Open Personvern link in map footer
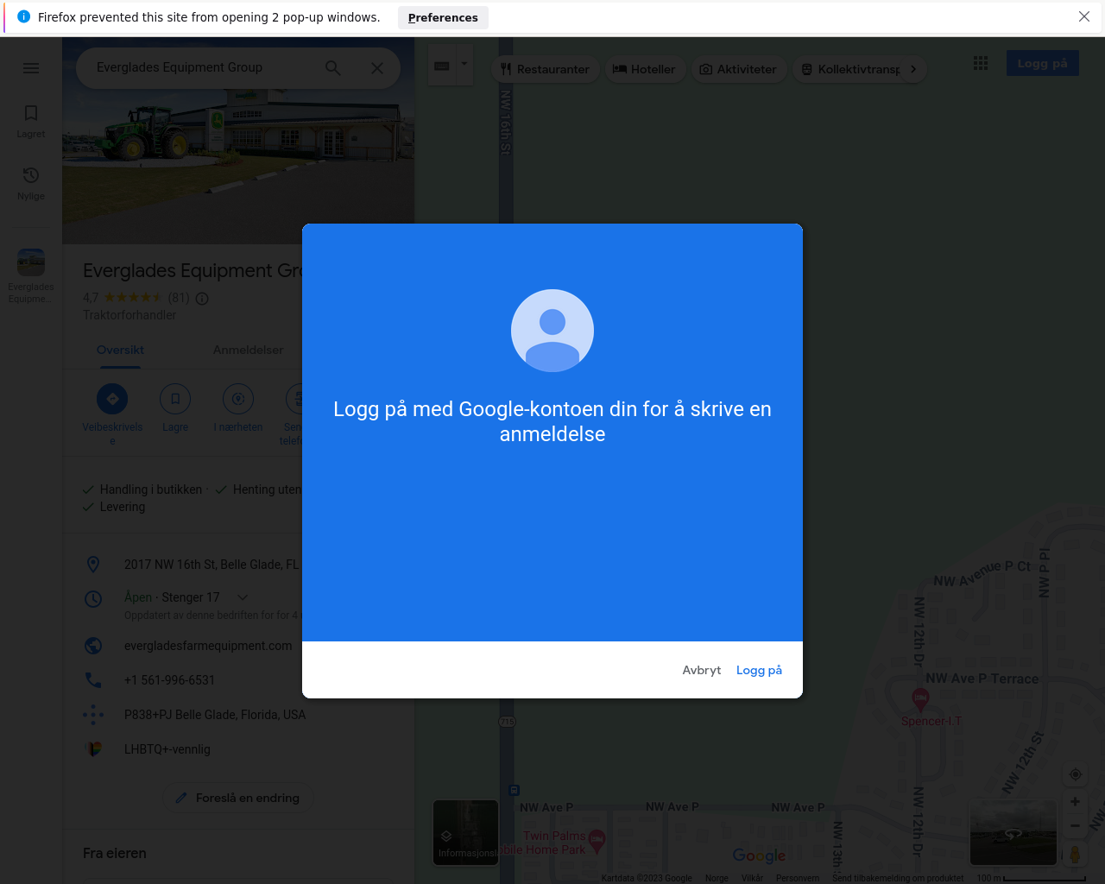1105x884 pixels. tap(798, 878)
